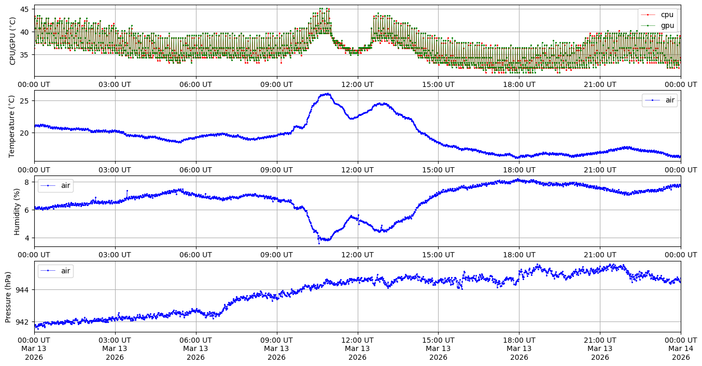Screen dimensions: 702x366
Task: Click 18:00 UT tick under Humidity plot
Action: [x=519, y=254]
